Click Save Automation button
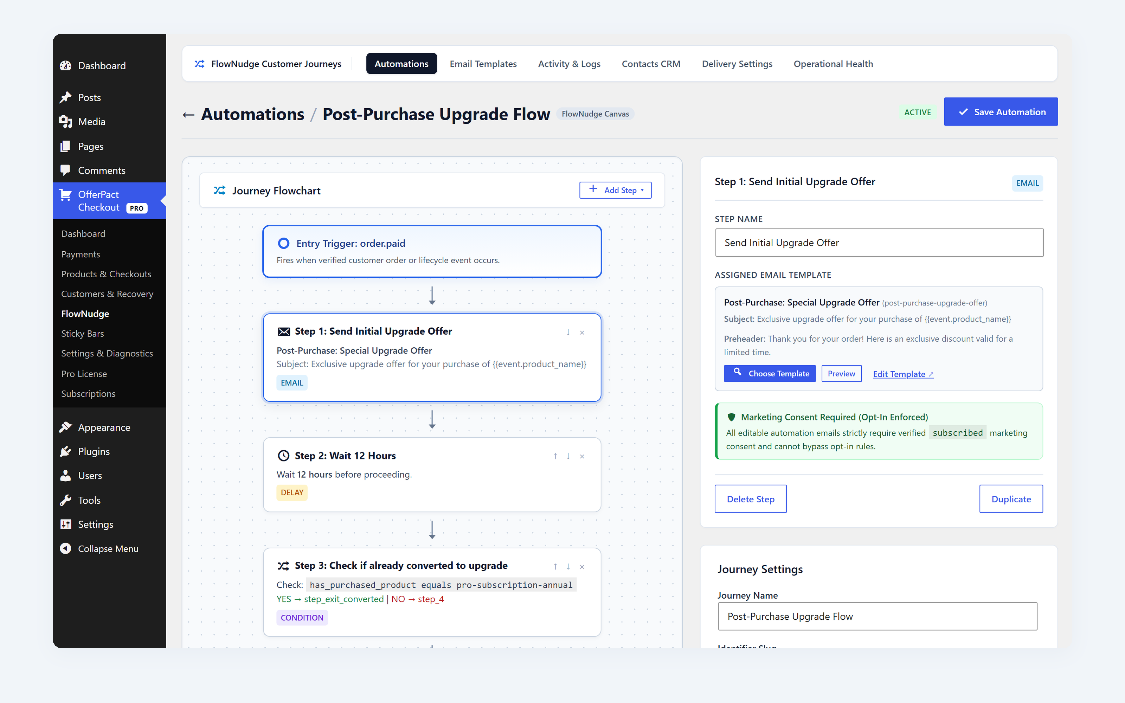This screenshot has height=703, width=1125. (1001, 111)
